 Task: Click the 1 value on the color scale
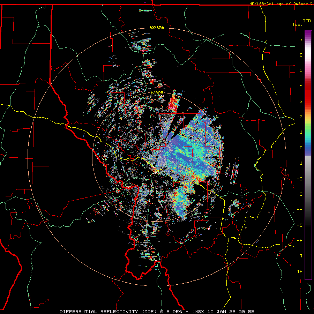tap(301, 132)
